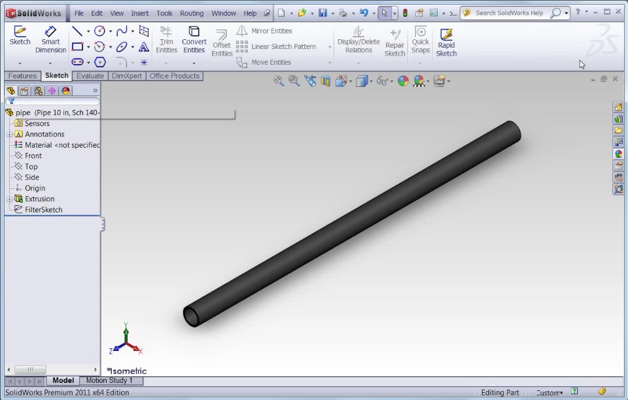Viewport: 628px width, 400px height.
Task: Expand the Annotations tree node
Action: tap(9, 135)
